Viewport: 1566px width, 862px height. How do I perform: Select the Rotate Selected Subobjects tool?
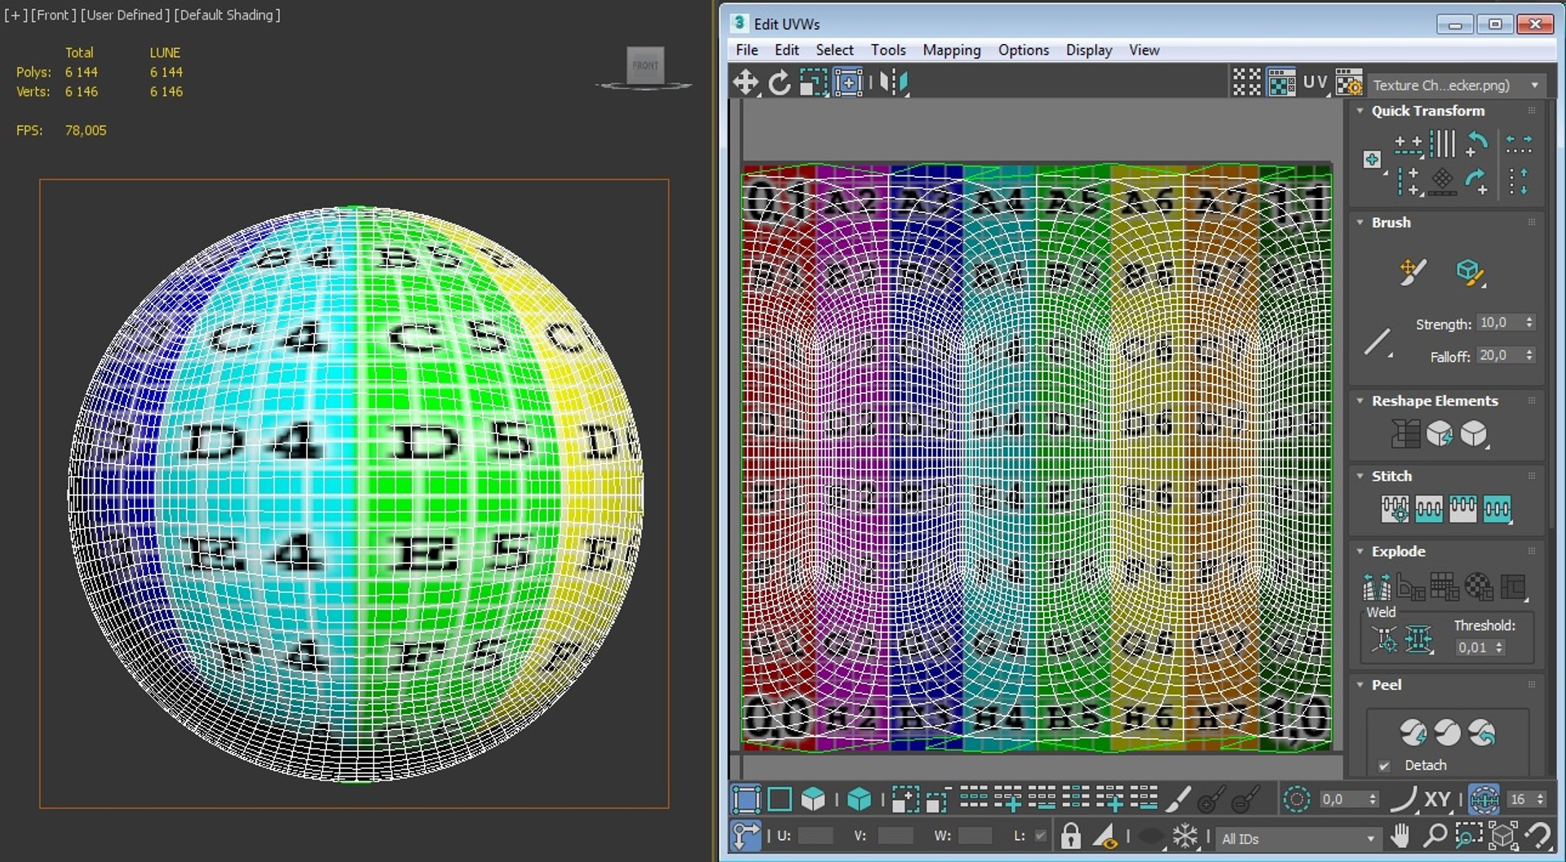780,82
